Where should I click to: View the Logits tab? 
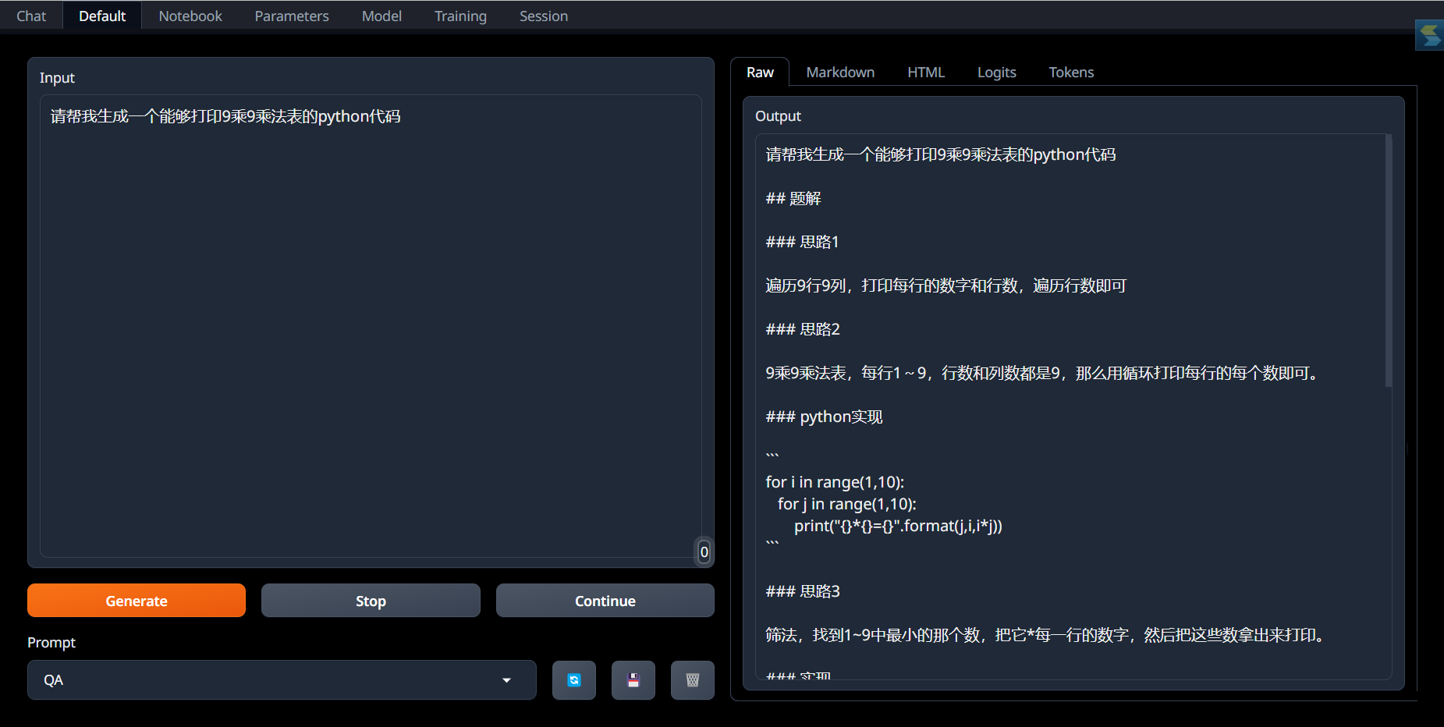(996, 72)
